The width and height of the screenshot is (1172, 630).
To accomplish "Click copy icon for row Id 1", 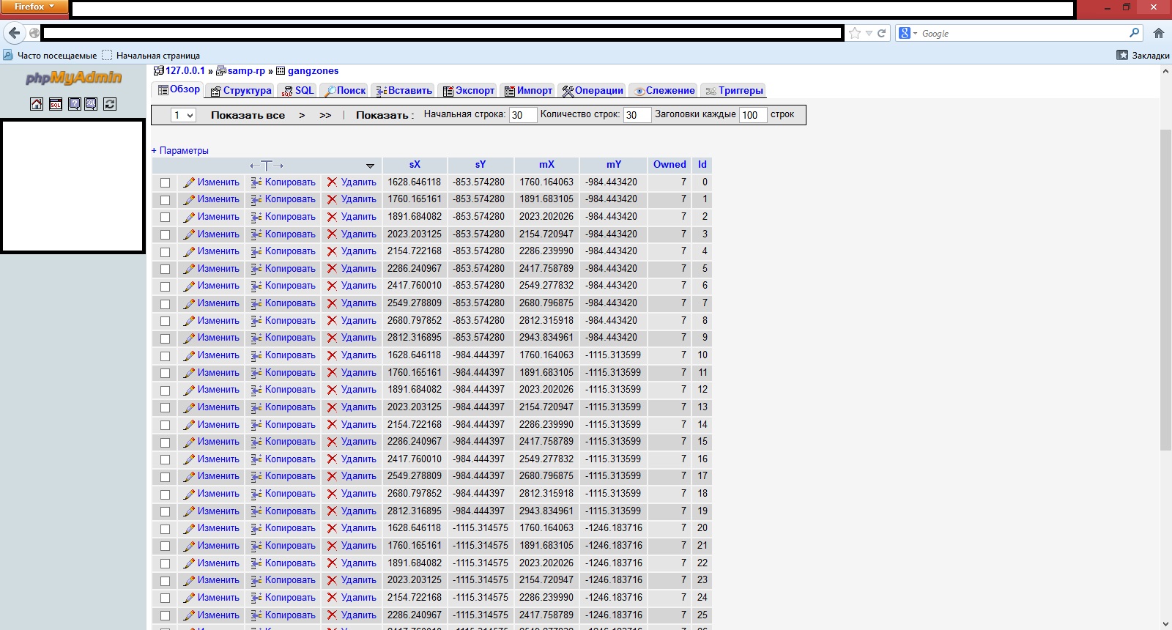I will pos(256,199).
